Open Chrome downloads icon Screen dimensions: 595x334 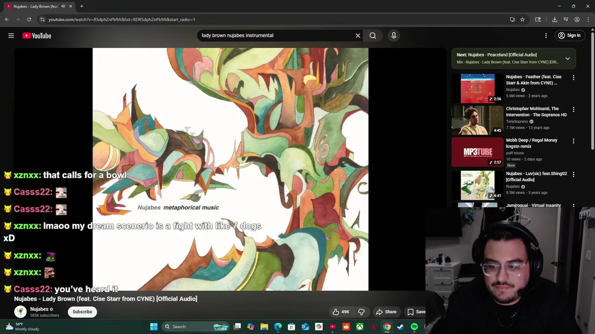(555, 19)
